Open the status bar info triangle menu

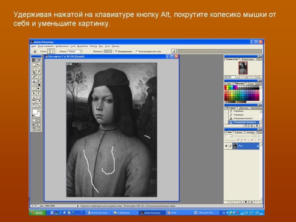(x=78, y=206)
